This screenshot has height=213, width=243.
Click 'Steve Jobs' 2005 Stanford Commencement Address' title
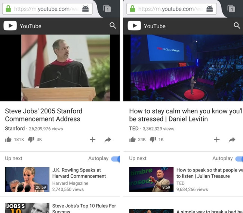coord(43,115)
